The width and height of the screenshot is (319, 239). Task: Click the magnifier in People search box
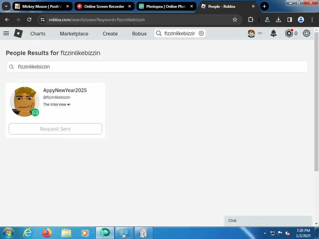[12, 67]
